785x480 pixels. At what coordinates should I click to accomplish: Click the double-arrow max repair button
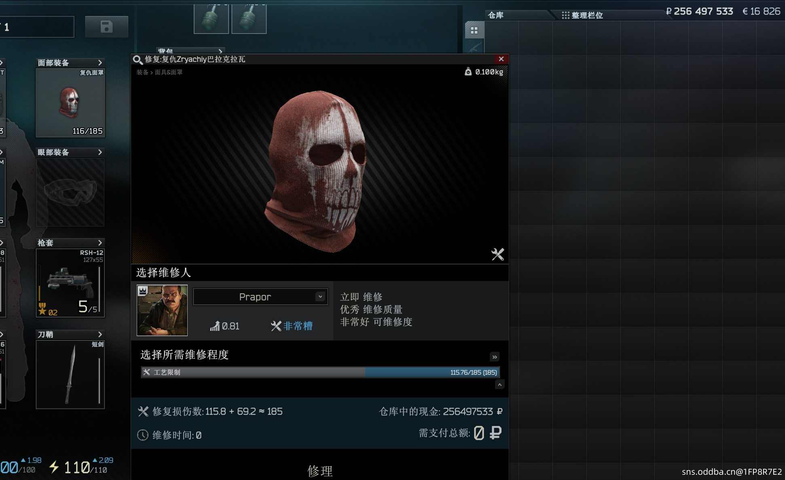click(495, 357)
